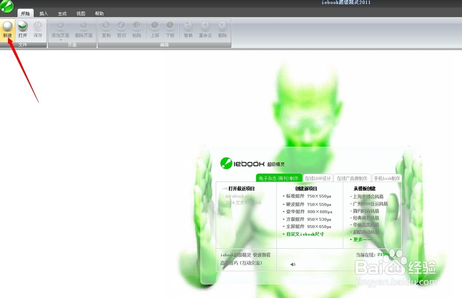Choose 广州2010亚运风格 template
Viewport: 462px width, 298px height.
(371, 203)
